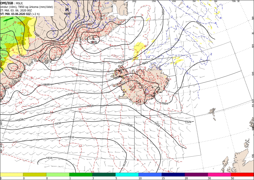Select the medium green swatch above value 1
254x180 pixels.
pos(81,174)
